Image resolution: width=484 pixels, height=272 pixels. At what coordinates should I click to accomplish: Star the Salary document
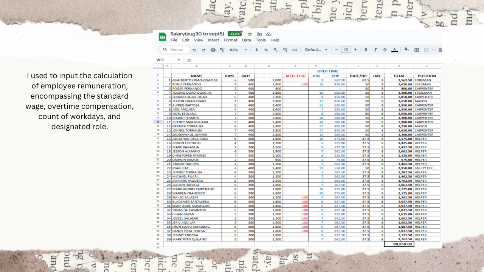click(250, 34)
